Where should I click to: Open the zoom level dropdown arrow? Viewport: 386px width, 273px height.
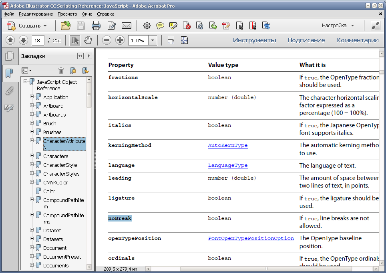tap(153, 40)
